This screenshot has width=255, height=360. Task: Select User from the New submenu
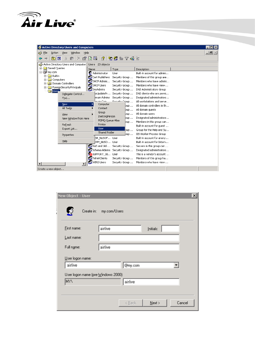click(x=110, y=129)
